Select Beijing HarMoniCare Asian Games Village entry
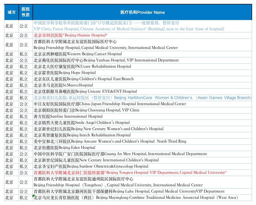Screen dimensions: 256x205 tap(142, 98)
